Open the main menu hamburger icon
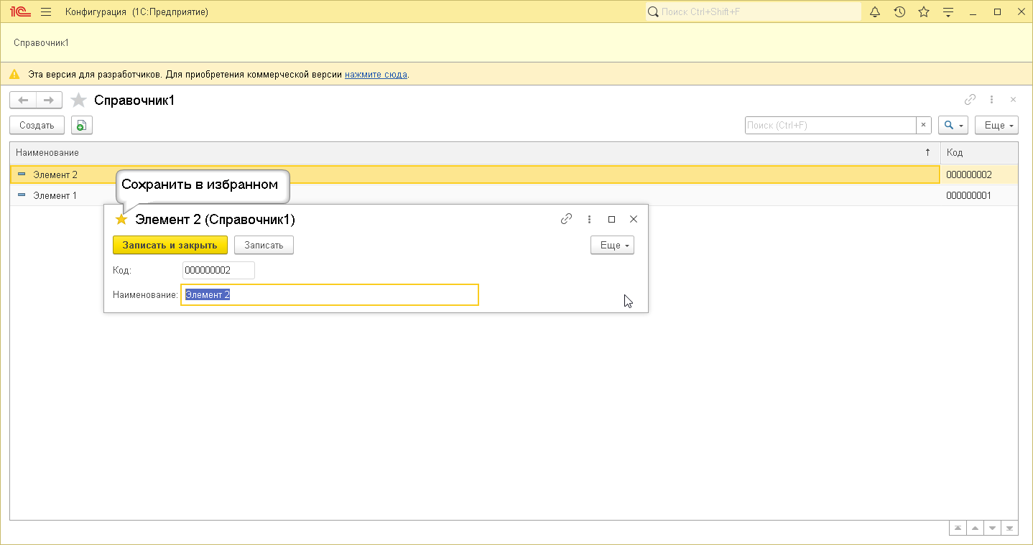 [46, 12]
